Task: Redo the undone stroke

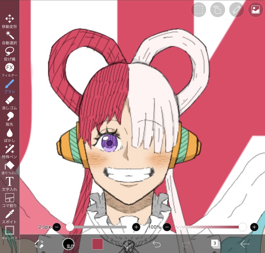Action: point(186,244)
